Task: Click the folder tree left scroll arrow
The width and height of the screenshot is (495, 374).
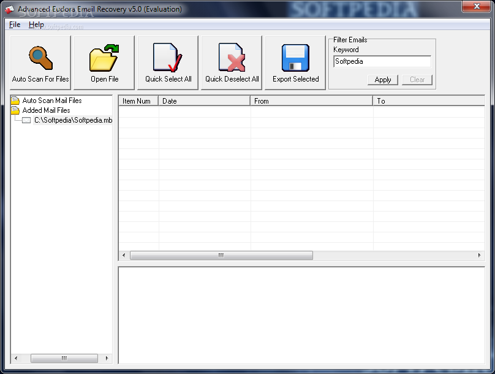Action: [16, 358]
